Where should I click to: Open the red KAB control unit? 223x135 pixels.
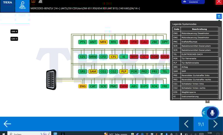click(124, 42)
